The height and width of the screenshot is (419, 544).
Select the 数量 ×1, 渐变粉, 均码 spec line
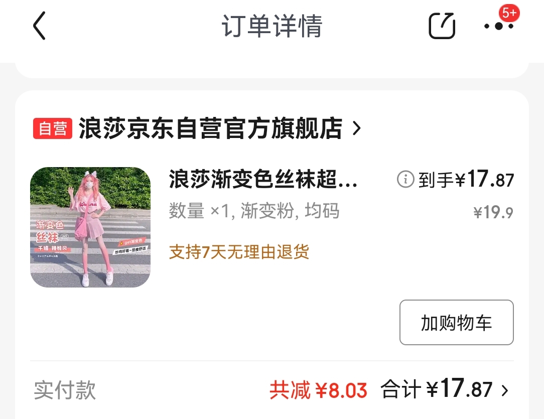point(254,211)
